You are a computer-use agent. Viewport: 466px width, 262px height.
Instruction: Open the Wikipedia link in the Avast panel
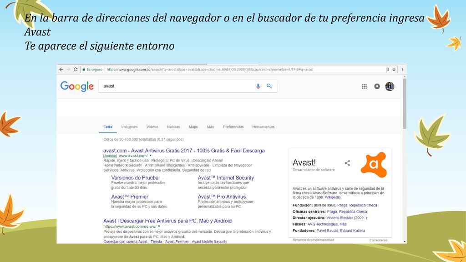click(333, 197)
